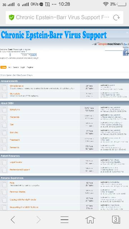Collapse the forum header using the top-right arrow
Viewport: 129px width, 229px height.
point(127,33)
